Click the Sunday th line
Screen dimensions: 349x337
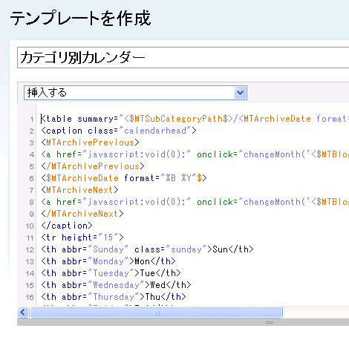coord(147,249)
